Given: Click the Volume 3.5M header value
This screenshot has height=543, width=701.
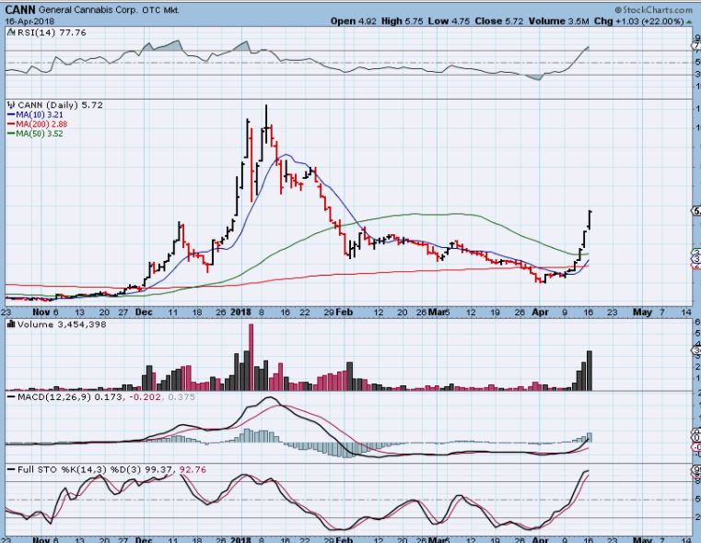Looking at the screenshot, I should coord(558,21).
